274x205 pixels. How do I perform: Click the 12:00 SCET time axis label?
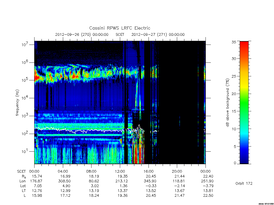pyautogui.click(x=120, y=171)
